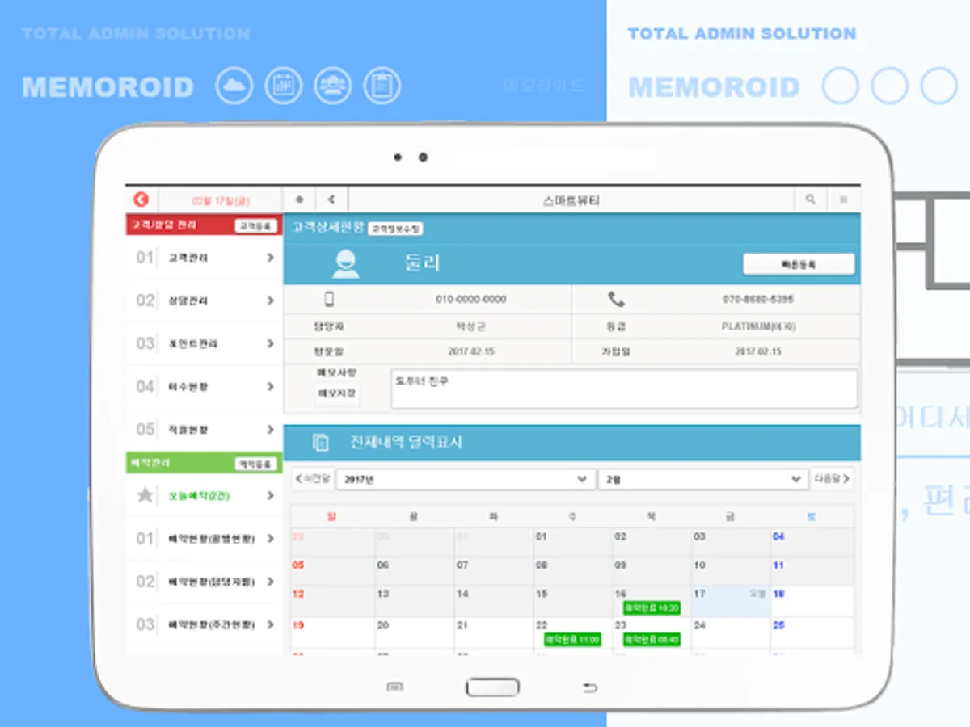This screenshot has height=727, width=970.
Task: Expand the 05 직원현황 row chevron
Action: 271,429
